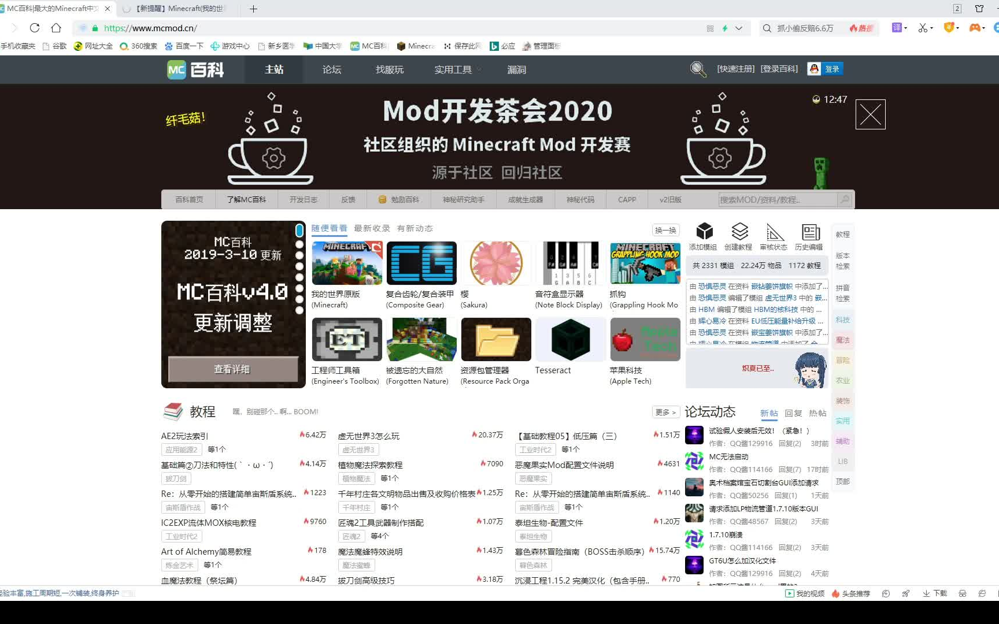The image size is (999, 624).
Task: Click the QQ 登录 button
Action: click(x=825, y=69)
